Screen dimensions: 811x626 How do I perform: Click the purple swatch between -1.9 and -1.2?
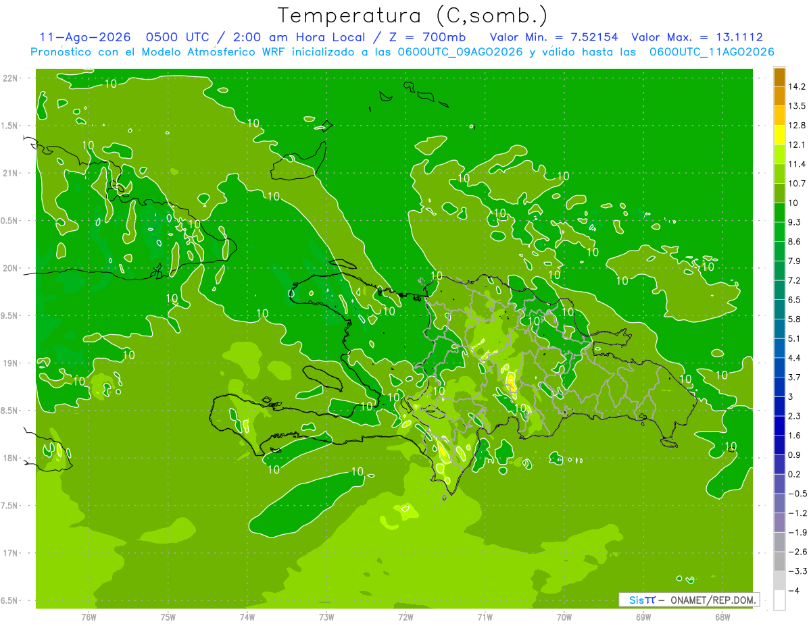pyautogui.click(x=779, y=523)
